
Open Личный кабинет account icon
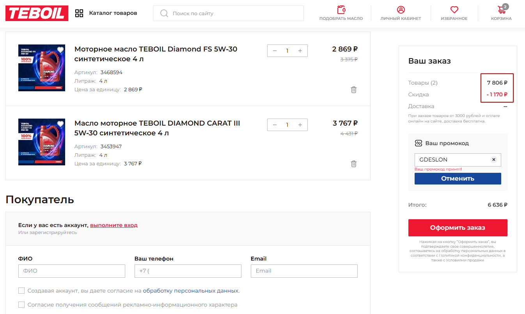pyautogui.click(x=401, y=10)
